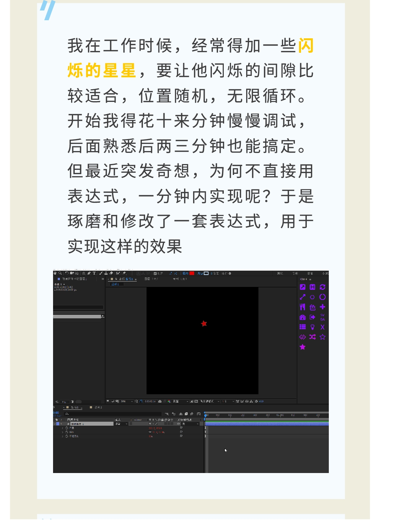This screenshot has width=401, height=520.
Task: Select the Type (T) tool
Action: point(94,273)
